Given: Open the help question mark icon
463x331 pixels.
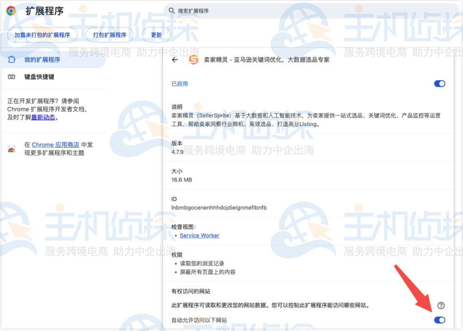Looking at the screenshot, I should [x=441, y=305].
